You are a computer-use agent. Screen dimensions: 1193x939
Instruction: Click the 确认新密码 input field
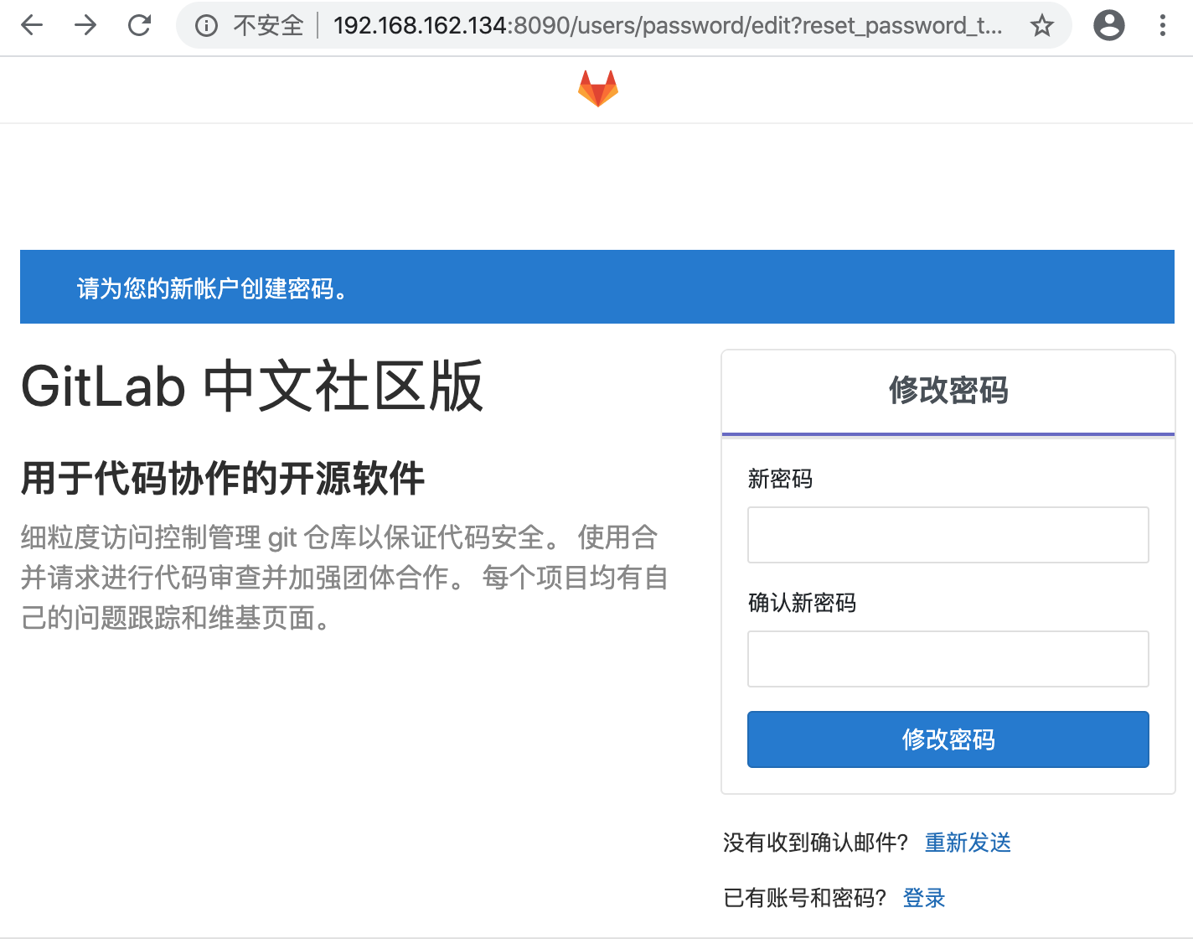(948, 659)
